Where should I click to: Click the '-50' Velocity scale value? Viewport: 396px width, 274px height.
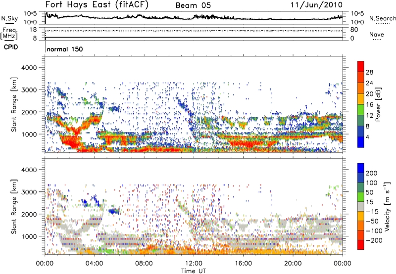click(372, 221)
